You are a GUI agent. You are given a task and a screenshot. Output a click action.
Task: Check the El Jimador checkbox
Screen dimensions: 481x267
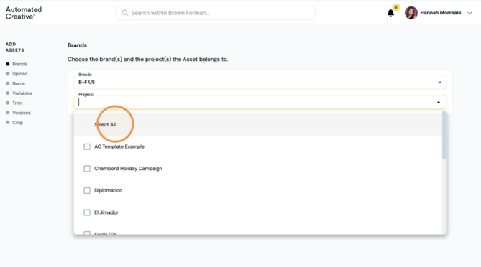(x=87, y=212)
